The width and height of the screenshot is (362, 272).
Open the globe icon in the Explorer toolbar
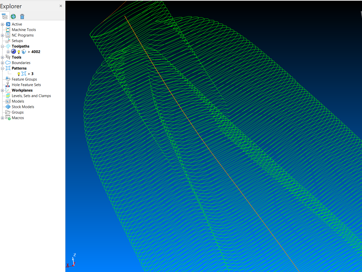click(13, 16)
